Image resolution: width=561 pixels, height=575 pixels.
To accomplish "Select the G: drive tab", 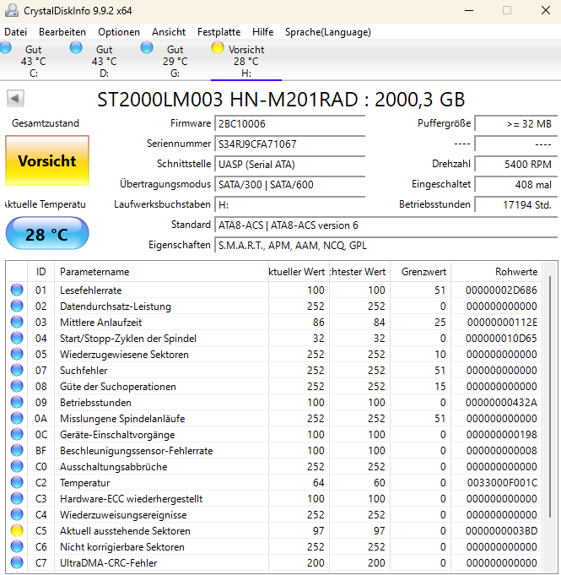I will pyautogui.click(x=175, y=60).
